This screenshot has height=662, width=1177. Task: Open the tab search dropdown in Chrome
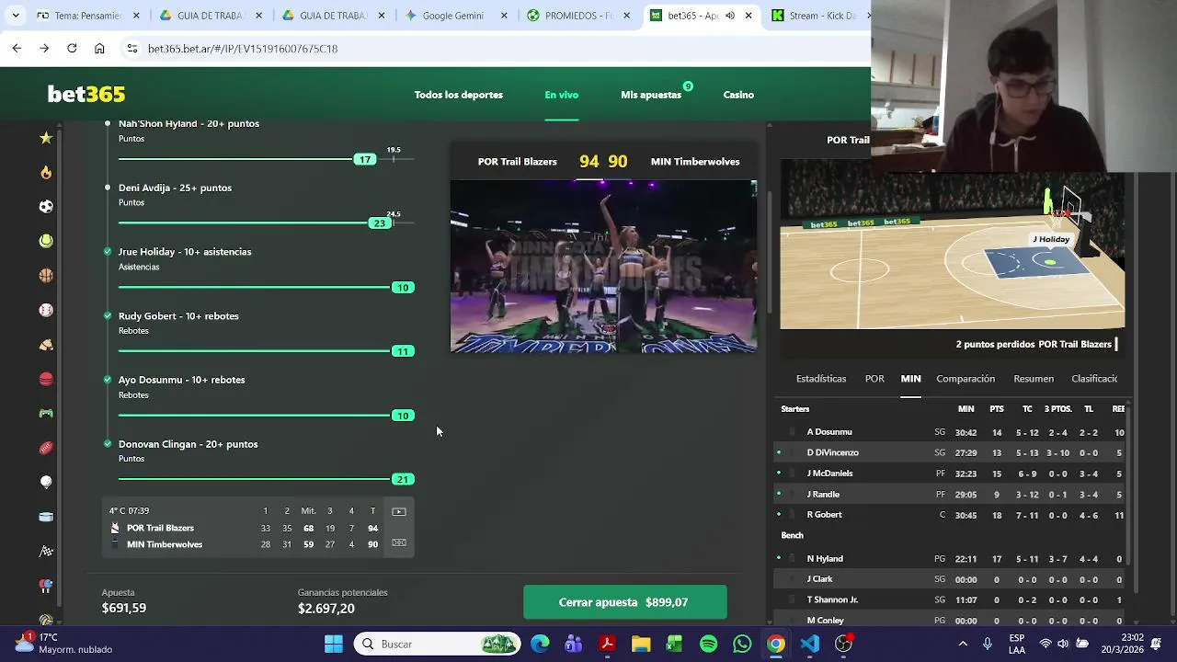tap(15, 16)
